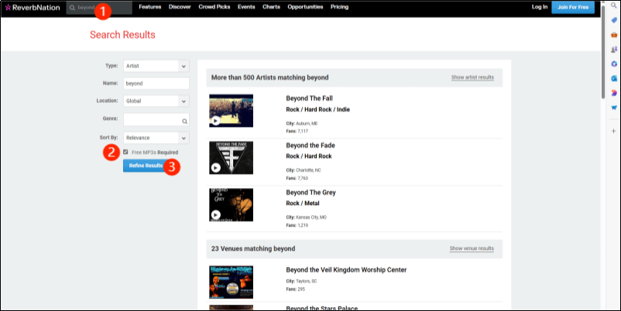Click the magnifier icon in Genre field

[x=184, y=121]
